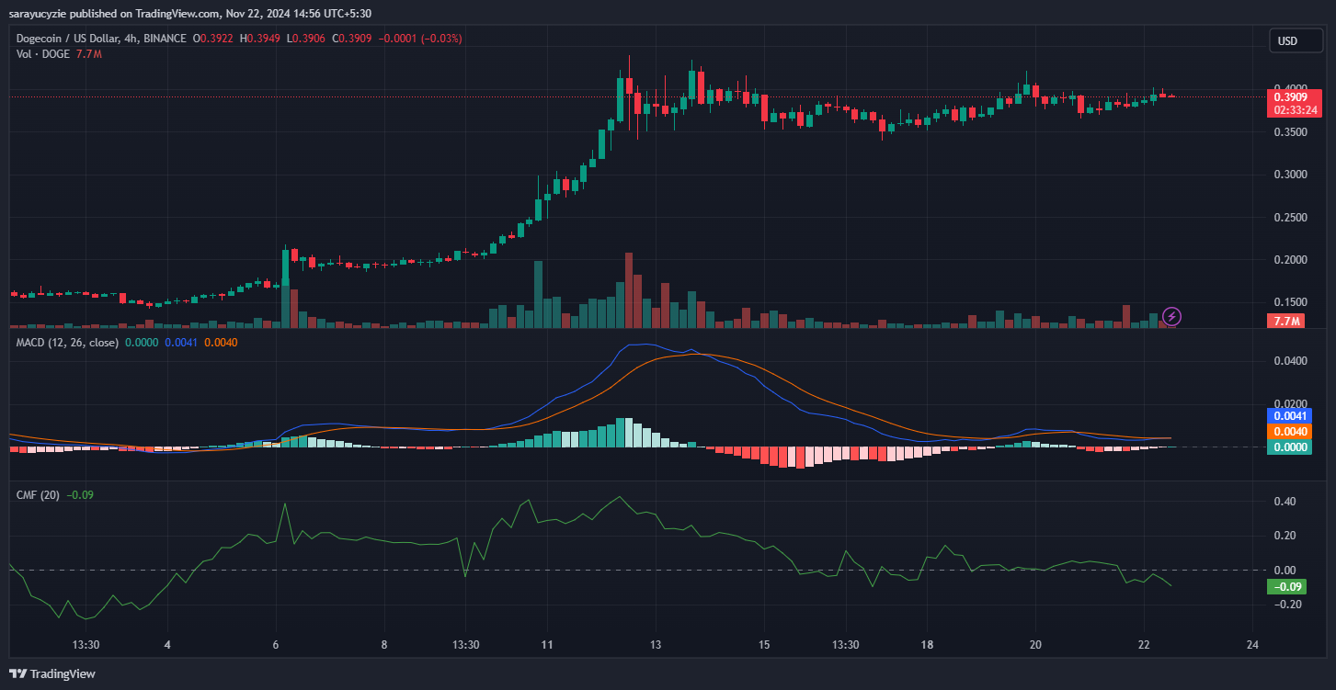Click the low value L0.3906

pos(307,39)
